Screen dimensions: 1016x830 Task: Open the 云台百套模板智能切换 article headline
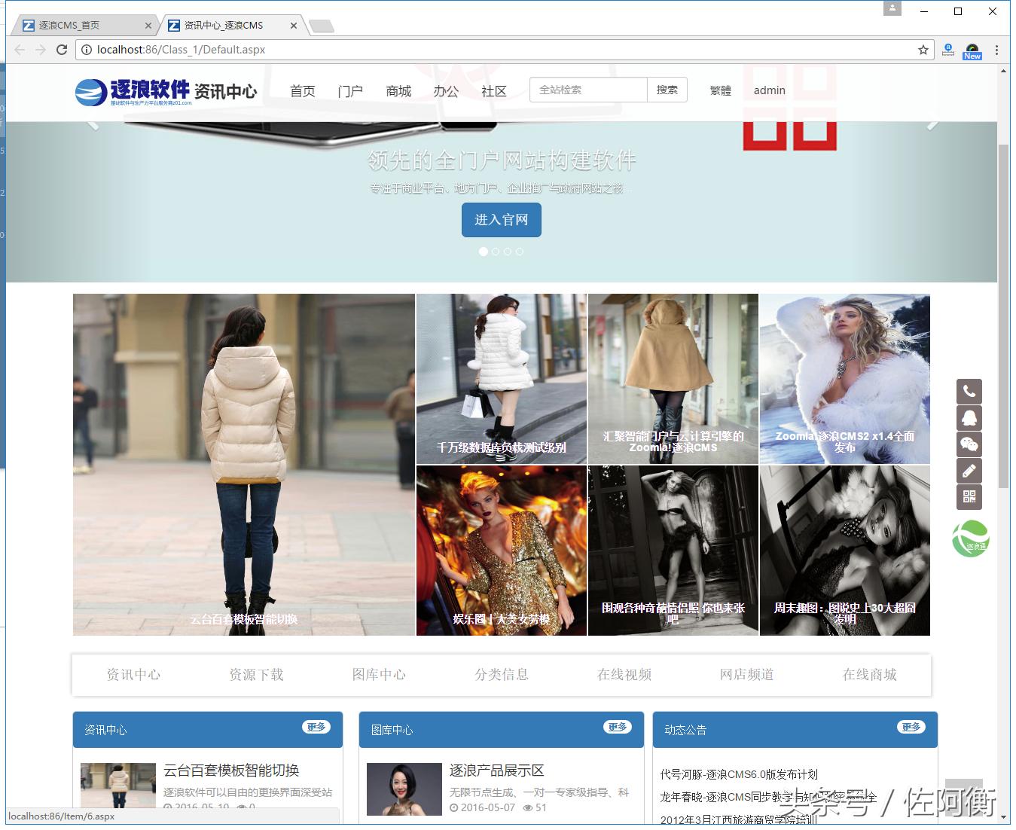[231, 770]
